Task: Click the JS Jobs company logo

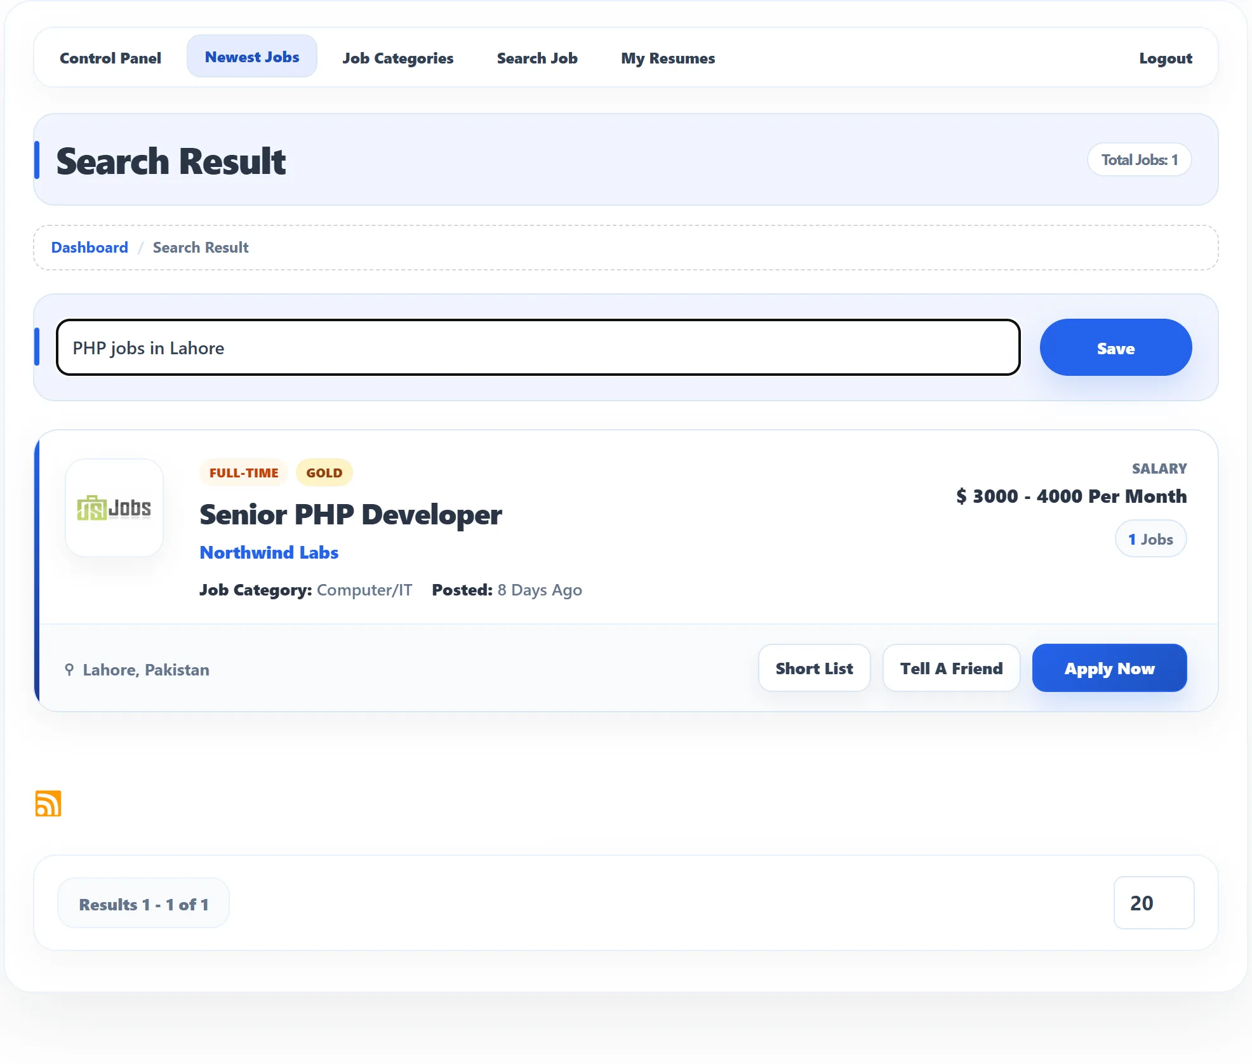Action: (x=114, y=508)
